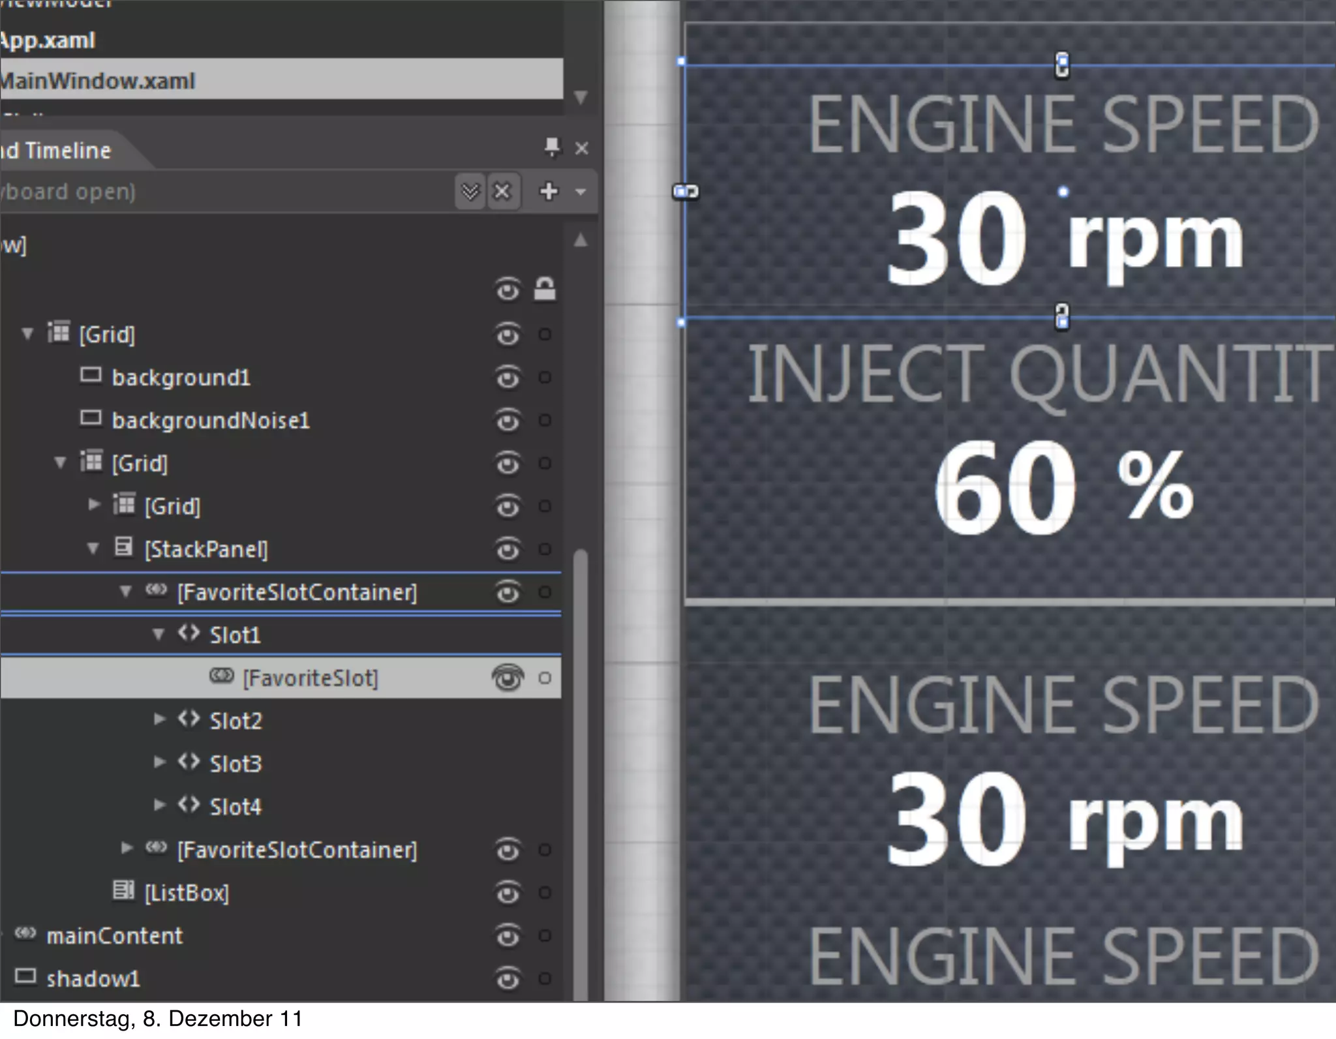This screenshot has height=1039, width=1336.
Task: Pin the Objects and Timeline panel
Action: [x=552, y=147]
